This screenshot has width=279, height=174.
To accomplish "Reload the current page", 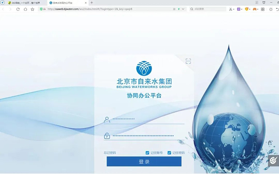I will pos(18,9).
